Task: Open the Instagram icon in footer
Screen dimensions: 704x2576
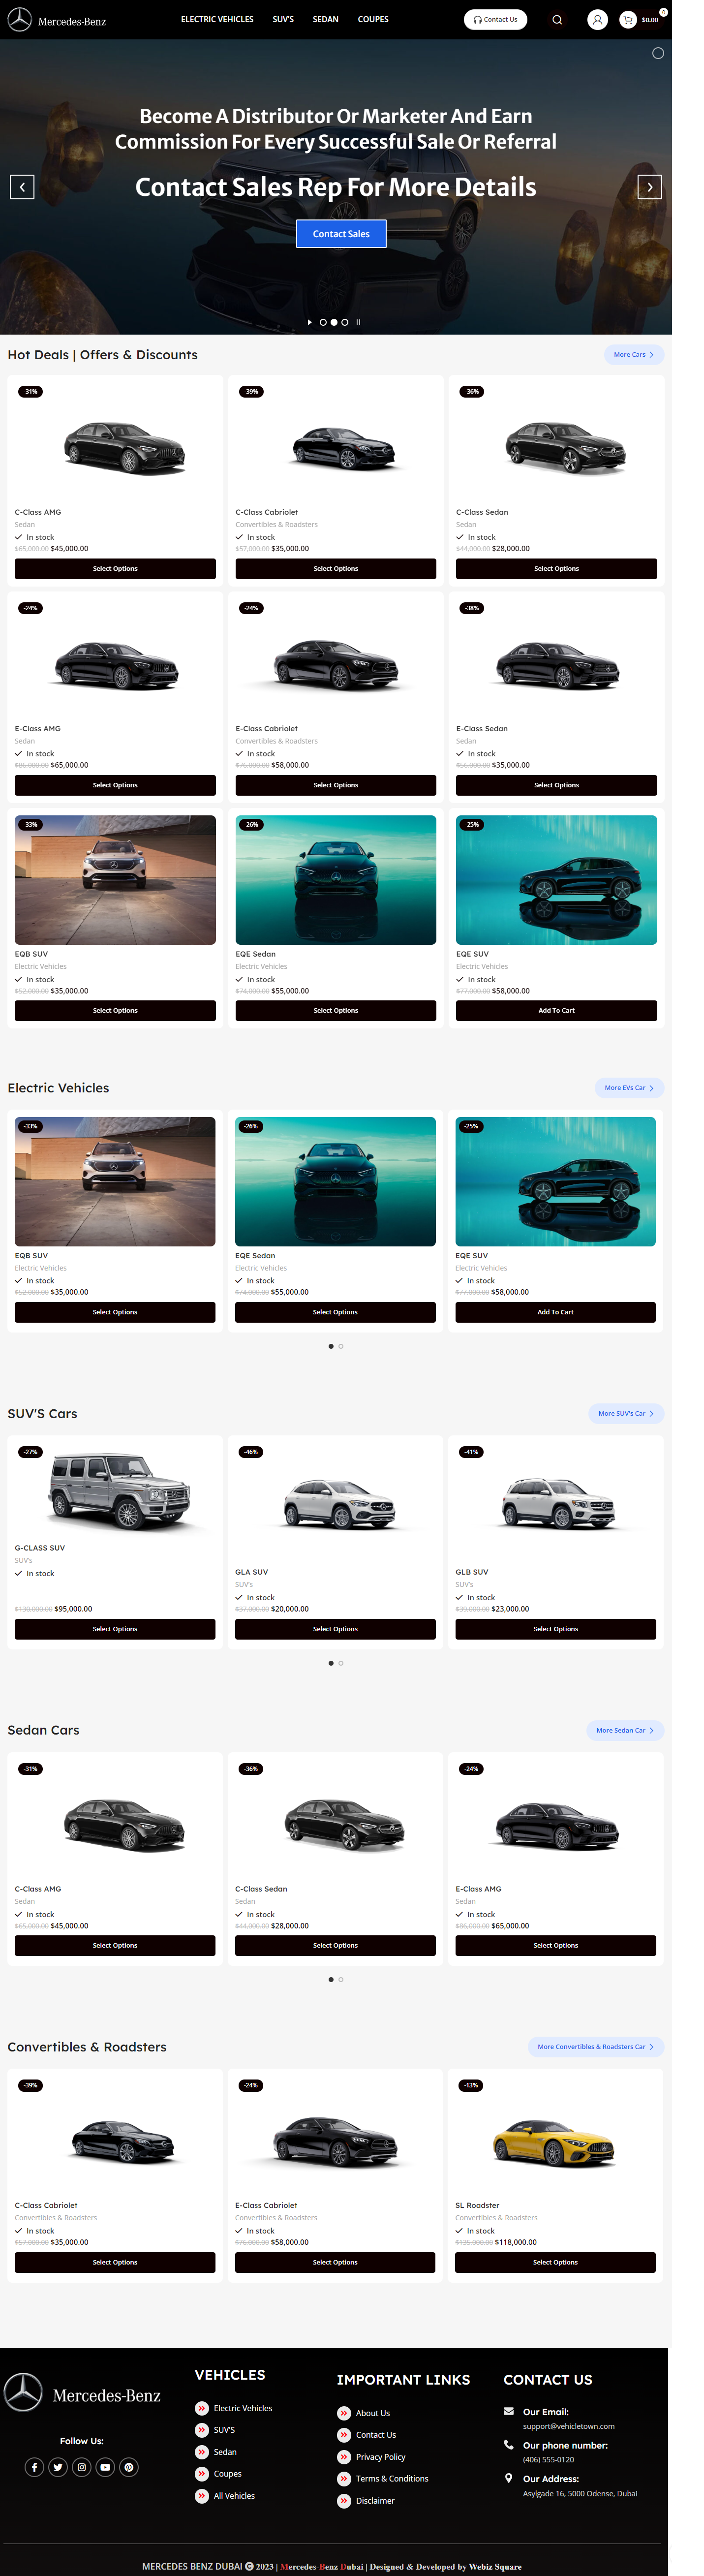Action: [x=82, y=2467]
